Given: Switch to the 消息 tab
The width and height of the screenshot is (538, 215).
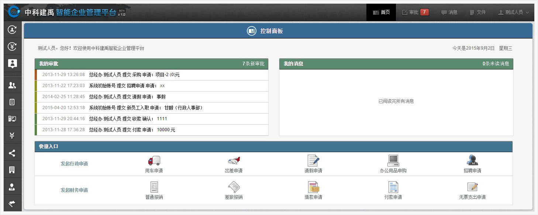Looking at the screenshot, I should coord(449,12).
